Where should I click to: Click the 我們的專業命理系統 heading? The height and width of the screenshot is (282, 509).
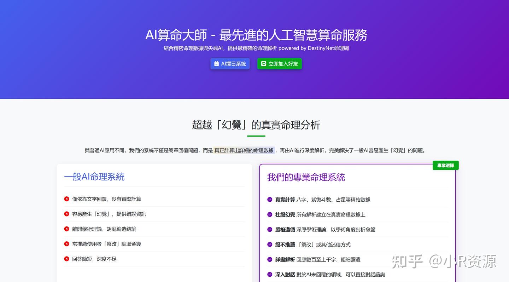[306, 178]
